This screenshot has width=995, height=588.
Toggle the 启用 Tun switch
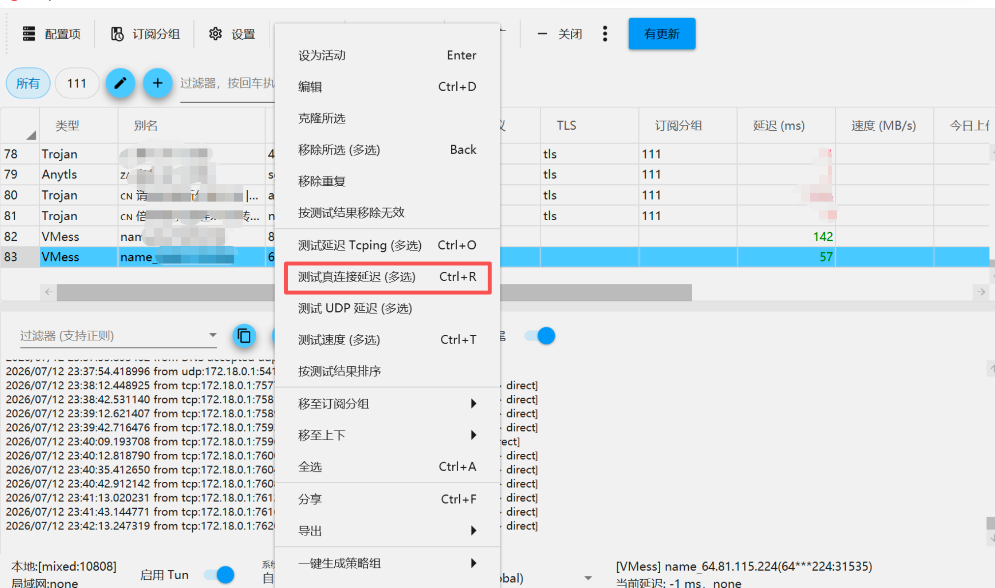[x=220, y=575]
